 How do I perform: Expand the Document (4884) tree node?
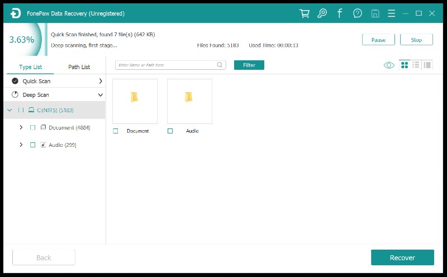tap(21, 127)
